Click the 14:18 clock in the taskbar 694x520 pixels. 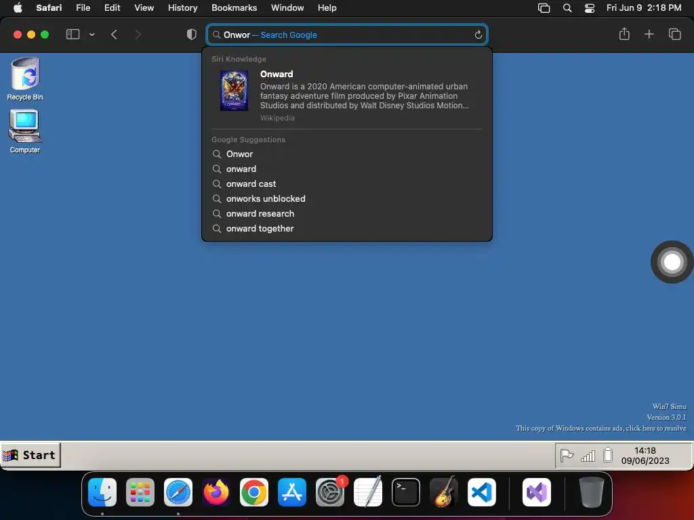645,456
